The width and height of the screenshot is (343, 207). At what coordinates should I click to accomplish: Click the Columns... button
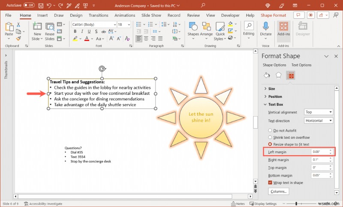coord(278,191)
